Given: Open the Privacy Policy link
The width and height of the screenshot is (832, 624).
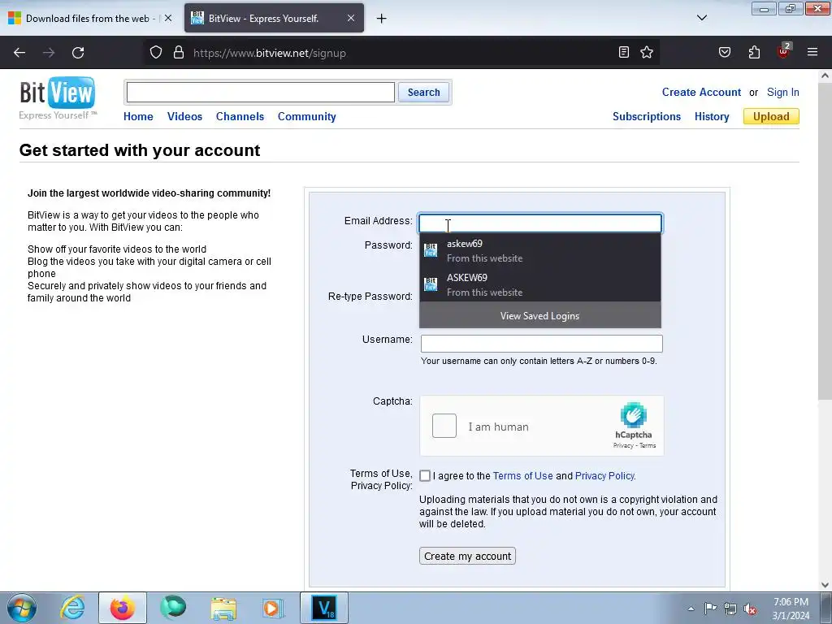Looking at the screenshot, I should [x=604, y=476].
